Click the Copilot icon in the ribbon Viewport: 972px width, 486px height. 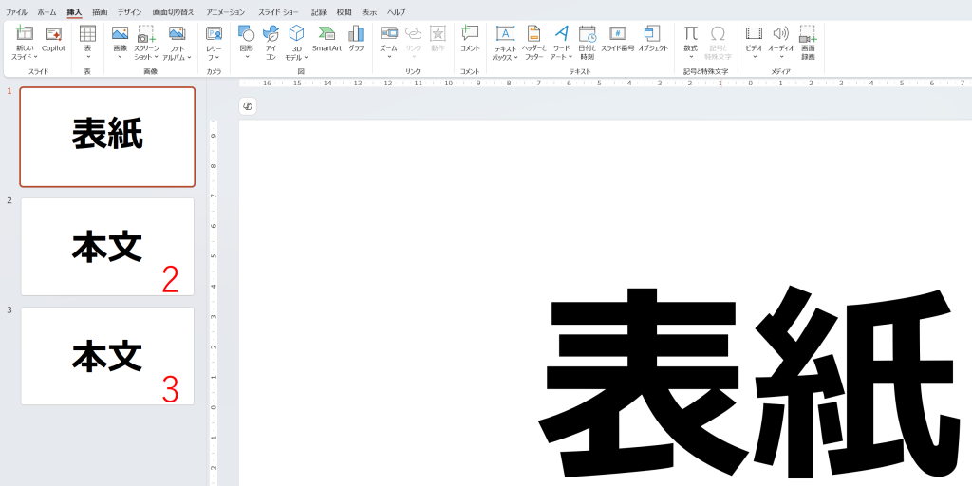click(x=53, y=38)
